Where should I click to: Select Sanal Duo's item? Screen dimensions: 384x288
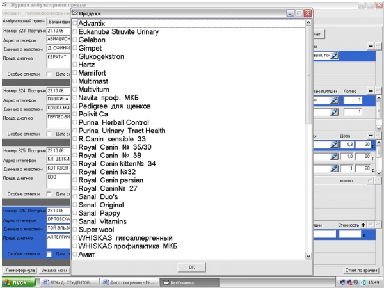click(98, 196)
